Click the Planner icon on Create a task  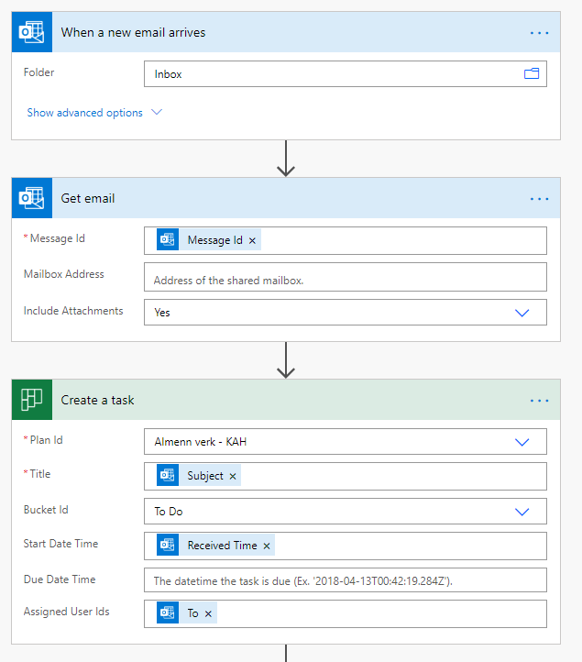coord(31,400)
